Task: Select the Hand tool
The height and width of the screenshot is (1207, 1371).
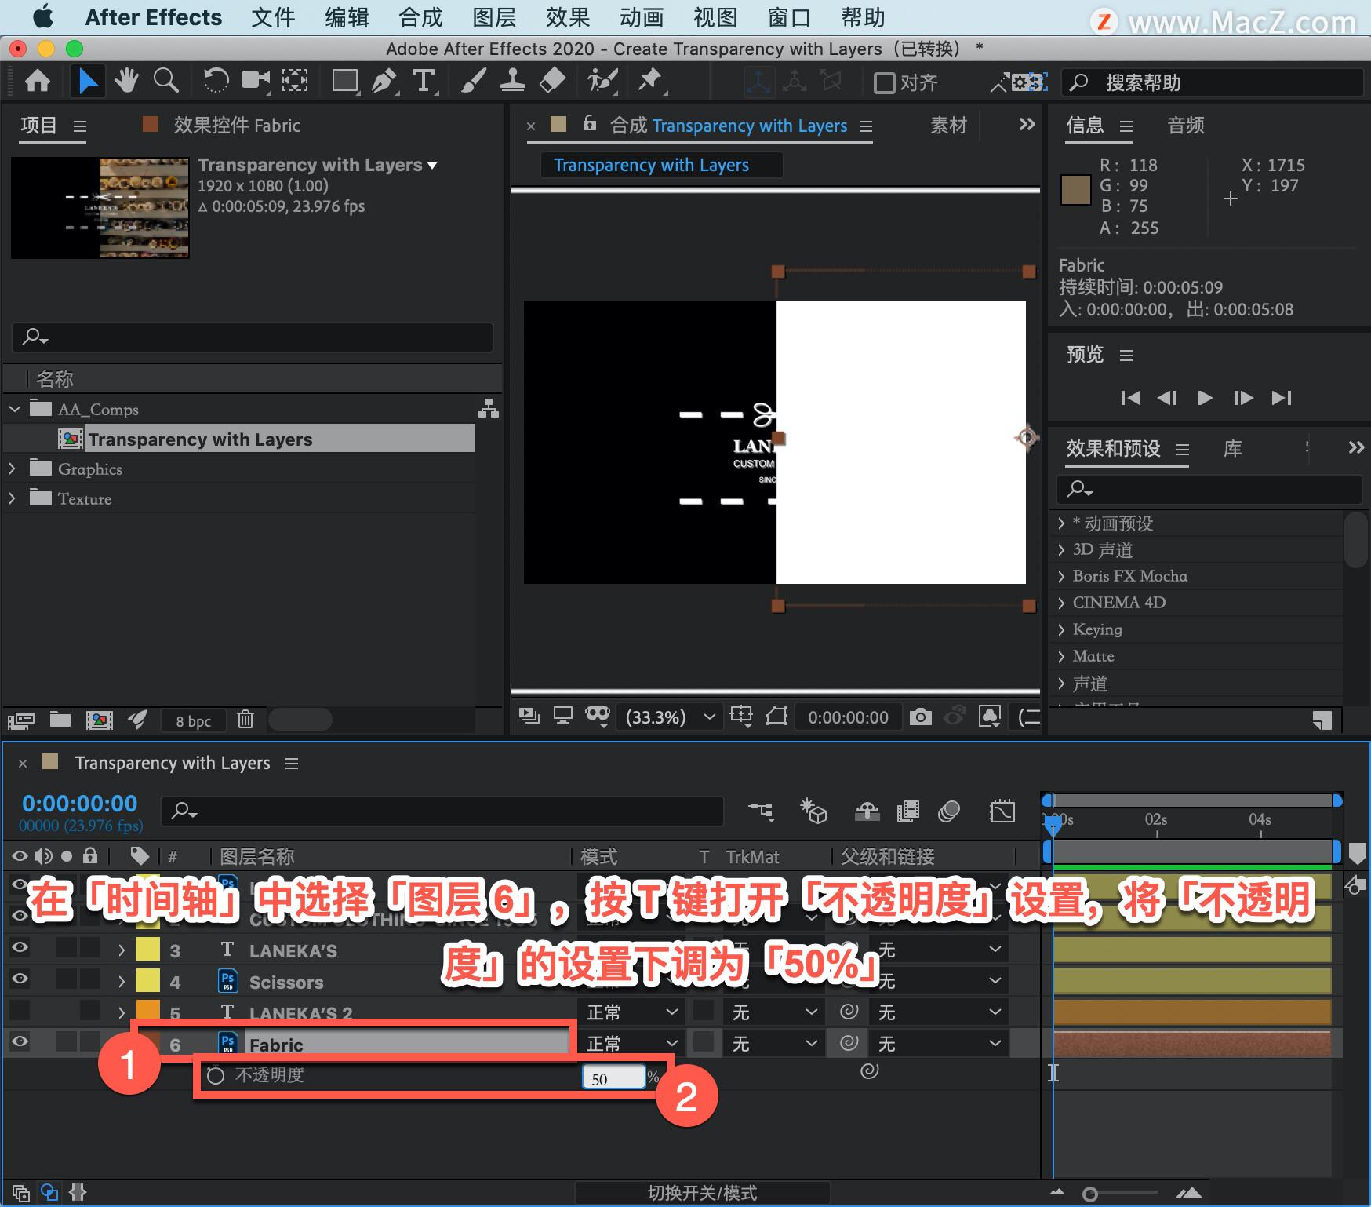Action: point(125,81)
